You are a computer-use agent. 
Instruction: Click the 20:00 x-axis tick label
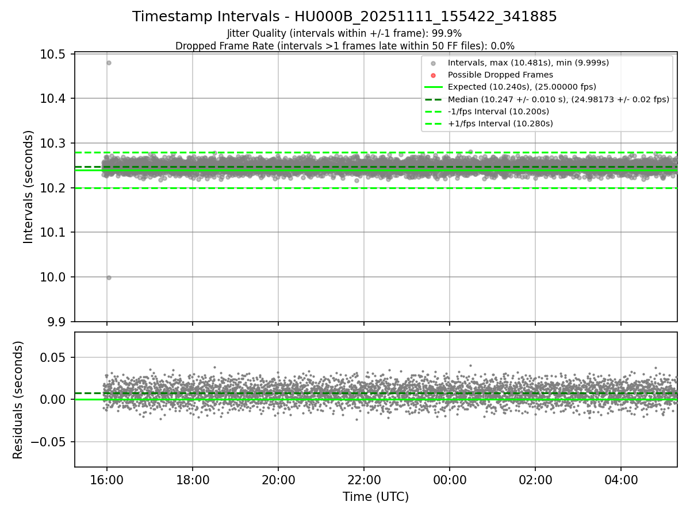click(278, 480)
